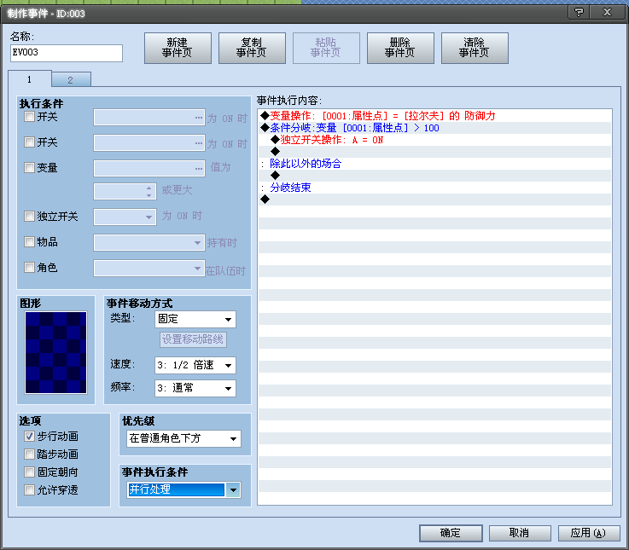Open the 速度 speed dropdown
Image resolution: width=629 pixels, height=550 pixels.
tap(195, 365)
